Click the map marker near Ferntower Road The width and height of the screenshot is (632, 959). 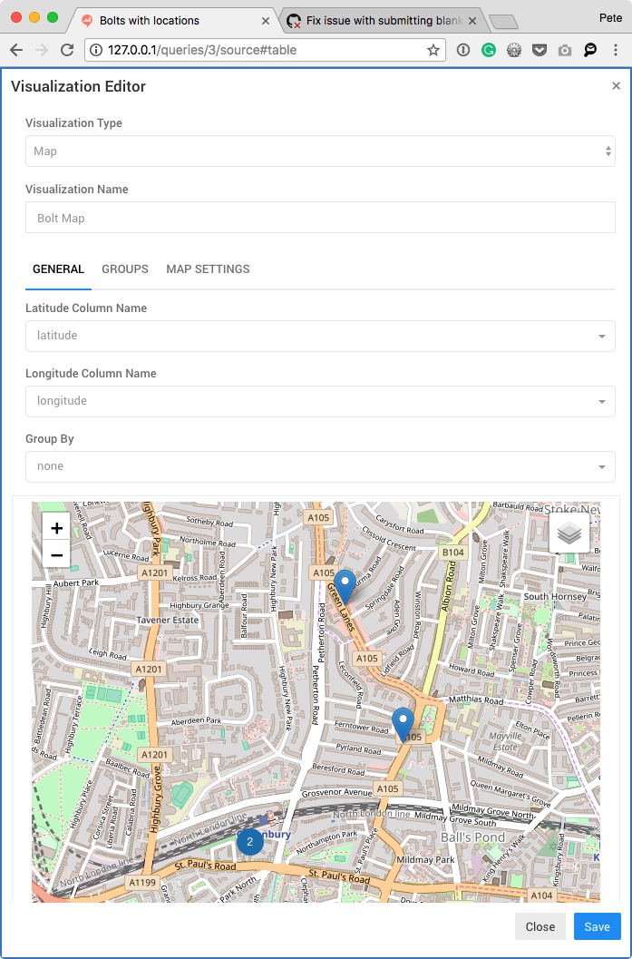coord(403,724)
